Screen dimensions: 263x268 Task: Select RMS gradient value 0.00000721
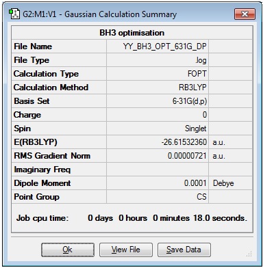click(x=187, y=156)
